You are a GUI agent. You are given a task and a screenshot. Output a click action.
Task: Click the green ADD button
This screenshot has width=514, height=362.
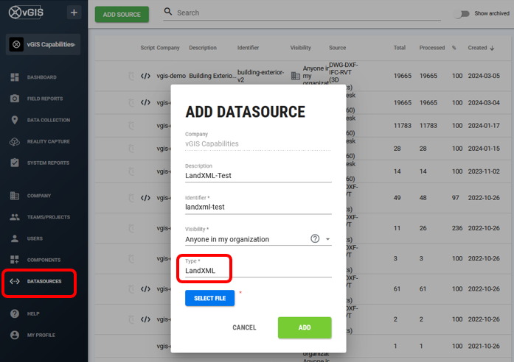coord(305,327)
